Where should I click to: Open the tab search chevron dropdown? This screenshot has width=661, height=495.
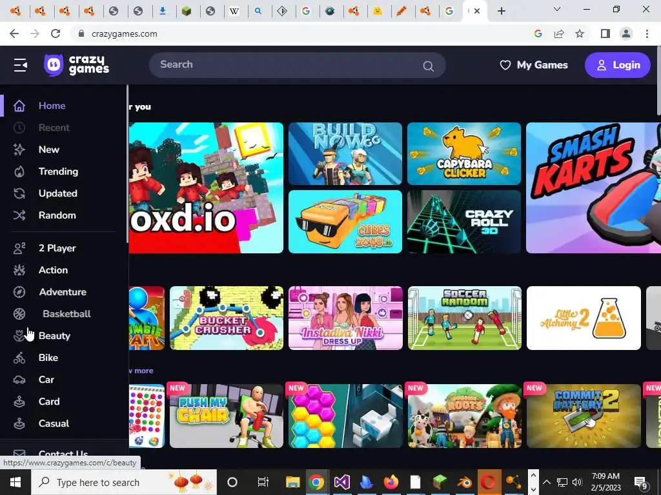[557, 9]
